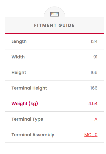Viewport: 106px width, 154px height.
Task: Click the empty middle of the Weight row
Action: click(63, 104)
